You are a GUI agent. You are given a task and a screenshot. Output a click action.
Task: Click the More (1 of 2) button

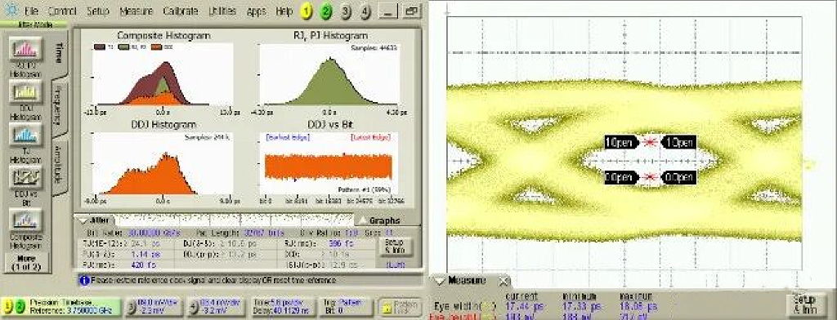[25, 262]
